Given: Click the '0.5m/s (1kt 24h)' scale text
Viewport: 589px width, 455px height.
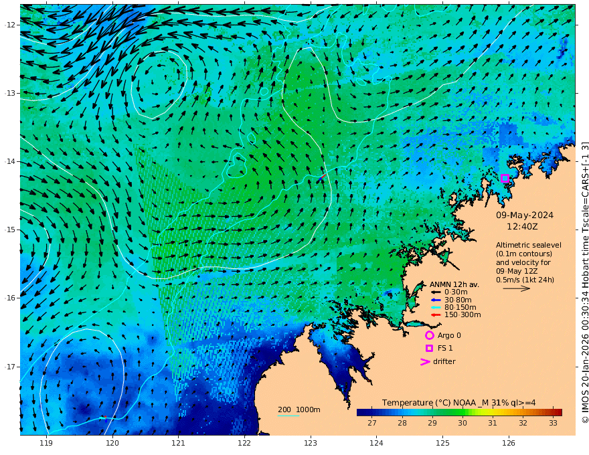Looking at the screenshot, I should 525,280.
